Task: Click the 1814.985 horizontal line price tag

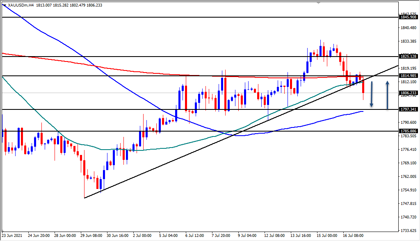Action: [x=409, y=76]
